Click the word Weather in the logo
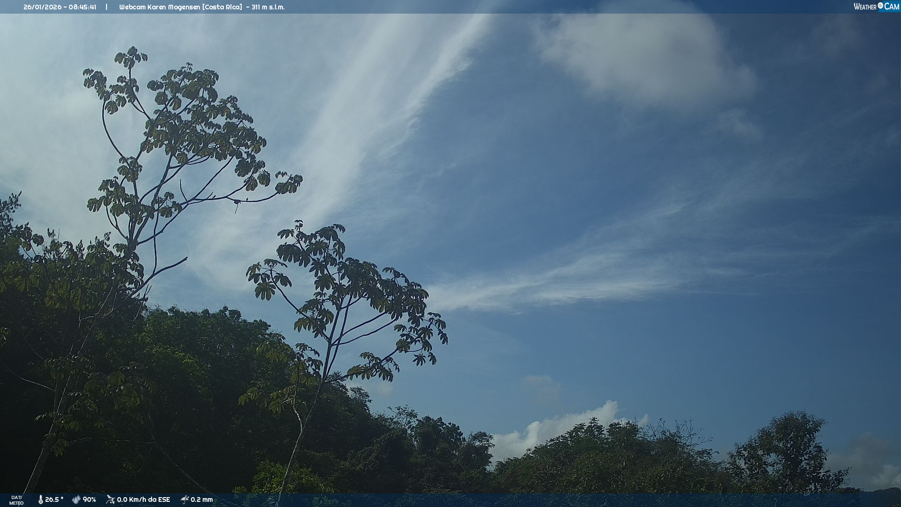Viewport: 901px width, 507px height. pos(865,7)
